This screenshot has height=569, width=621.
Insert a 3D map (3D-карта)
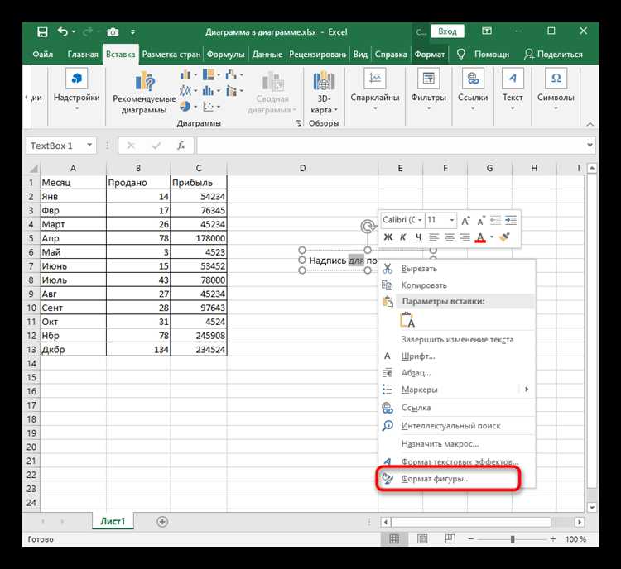pyautogui.click(x=324, y=93)
